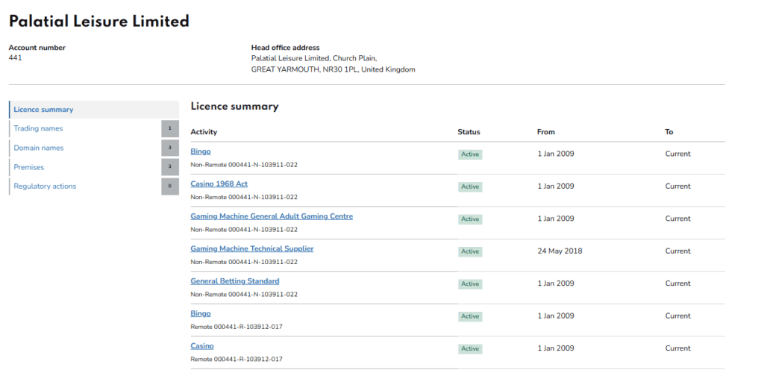
Task: Click 1 Jan 2009 in Casino 1968 Act row
Action: pos(555,186)
